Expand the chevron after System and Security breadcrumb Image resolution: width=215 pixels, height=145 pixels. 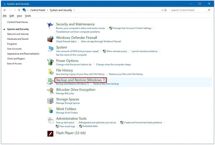(x=74, y=10)
